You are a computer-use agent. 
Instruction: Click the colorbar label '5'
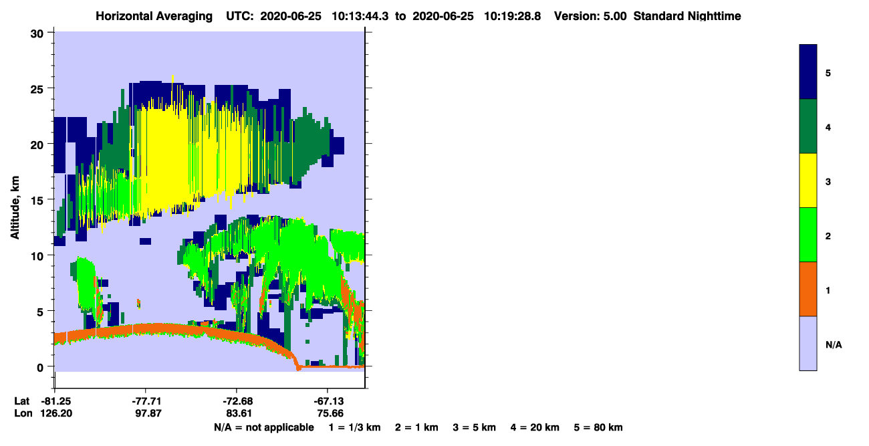(828, 72)
